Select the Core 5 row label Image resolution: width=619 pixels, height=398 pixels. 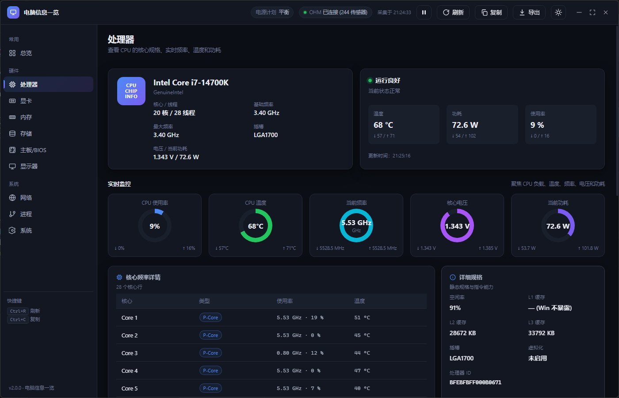130,388
